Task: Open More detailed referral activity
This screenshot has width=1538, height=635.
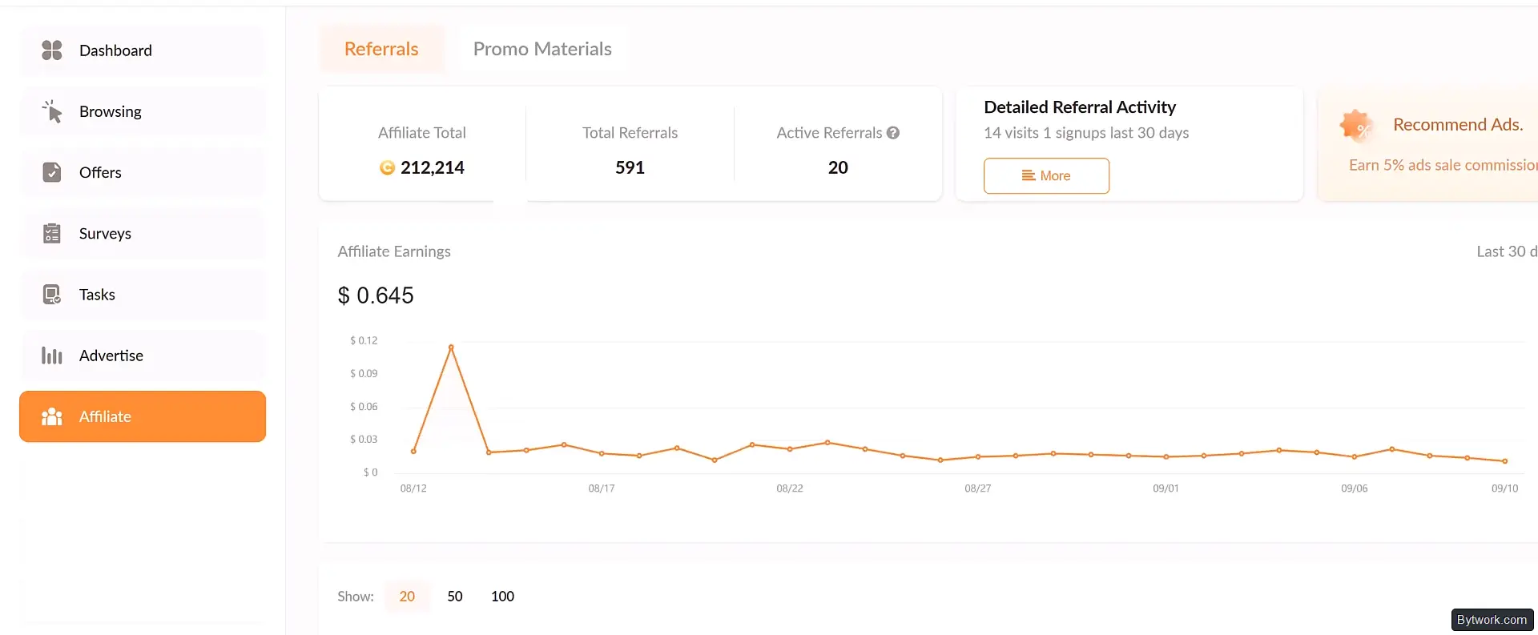Action: [x=1046, y=175]
